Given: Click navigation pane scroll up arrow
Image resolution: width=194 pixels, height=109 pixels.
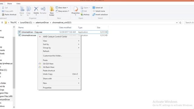Looking at the screenshot, I should click(x=14, y=27).
